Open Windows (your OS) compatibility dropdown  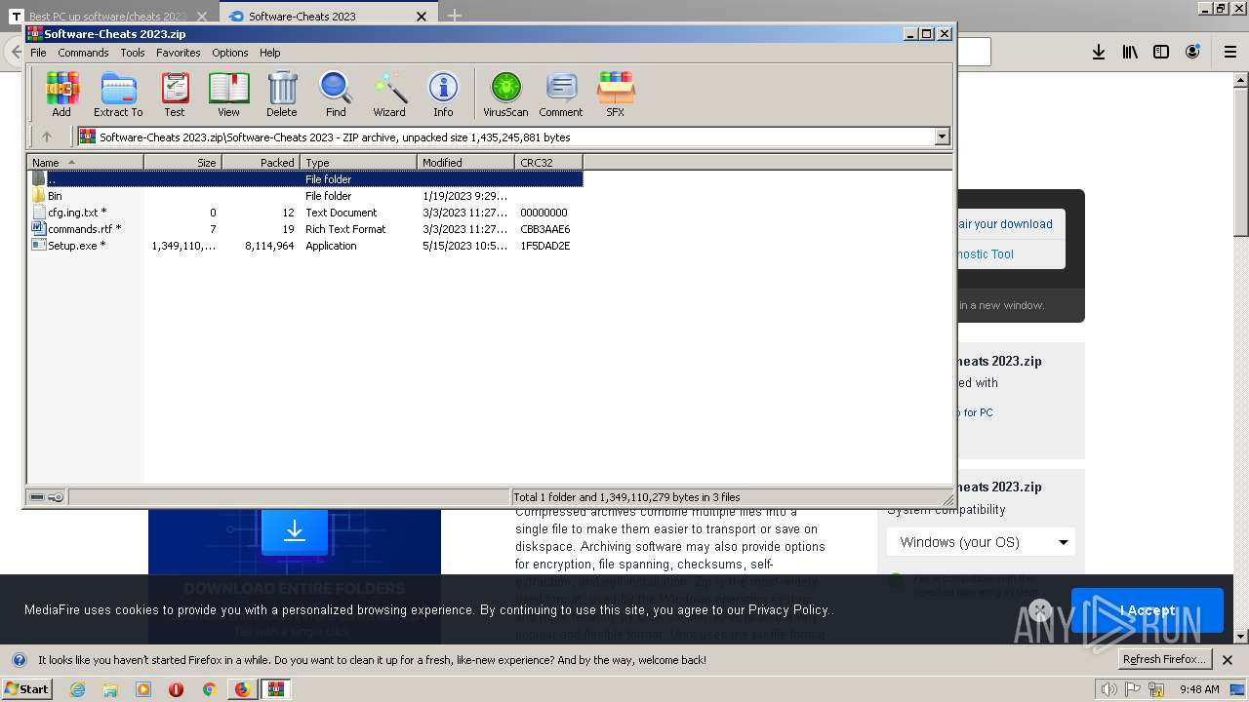click(x=982, y=542)
